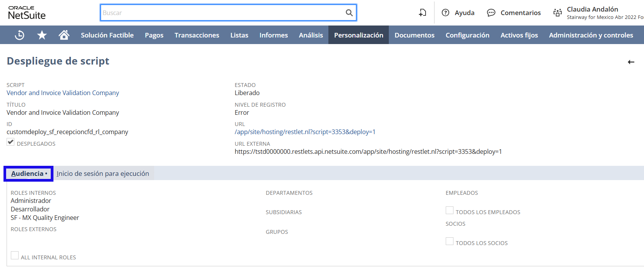Click the search magnifier icon
Screen dimensions: 644x269
tap(349, 13)
